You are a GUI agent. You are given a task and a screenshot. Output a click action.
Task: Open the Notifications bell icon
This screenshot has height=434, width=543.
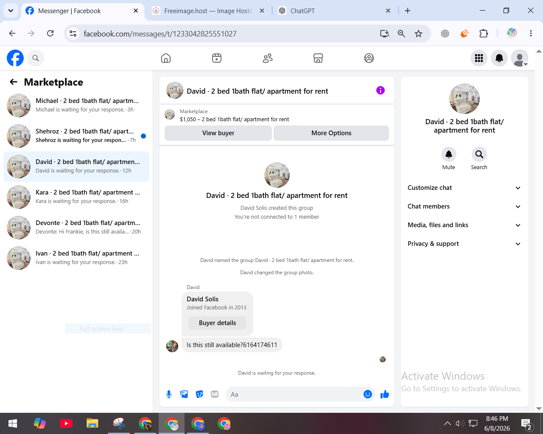499,58
